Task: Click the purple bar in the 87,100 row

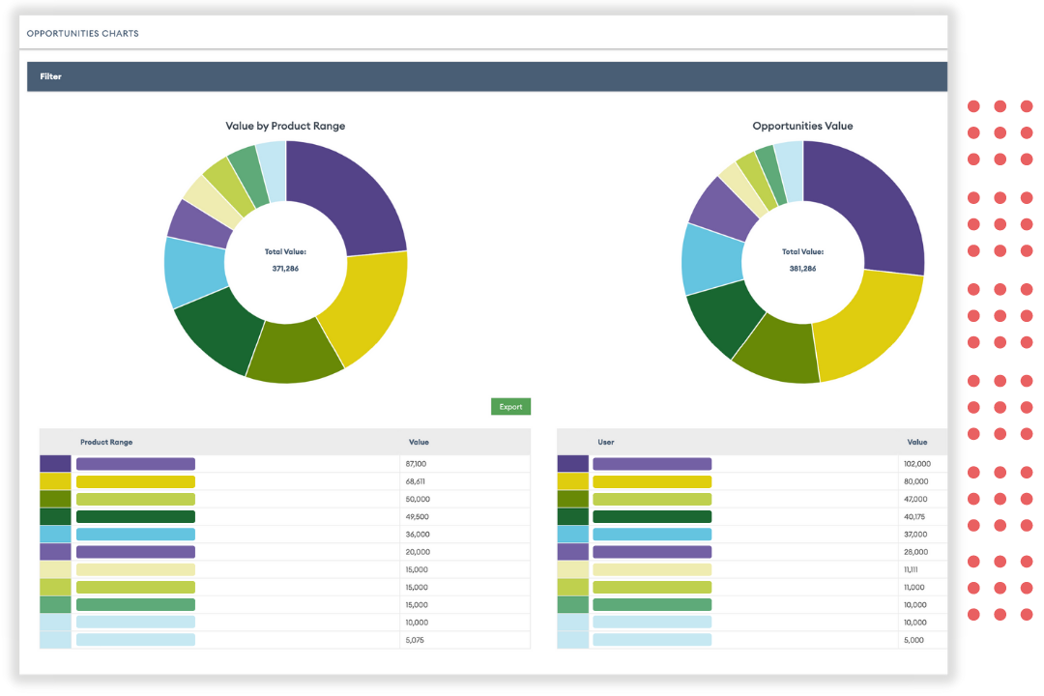Action: point(135,464)
